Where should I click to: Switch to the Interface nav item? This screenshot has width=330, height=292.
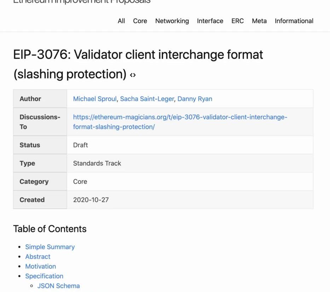point(210,21)
